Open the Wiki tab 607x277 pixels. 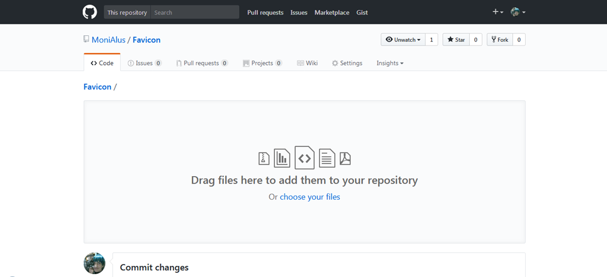(307, 63)
